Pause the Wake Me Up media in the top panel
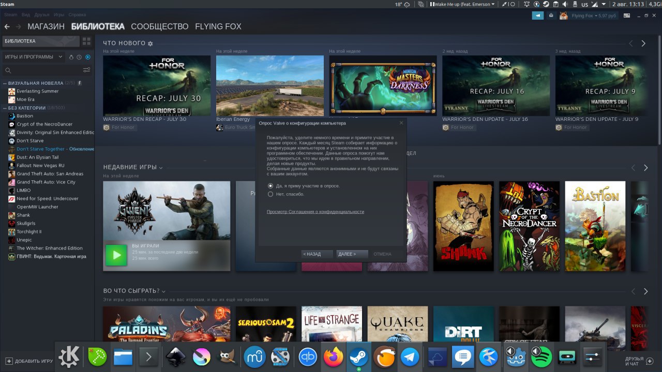The width and height of the screenshot is (662, 372). 431,4
